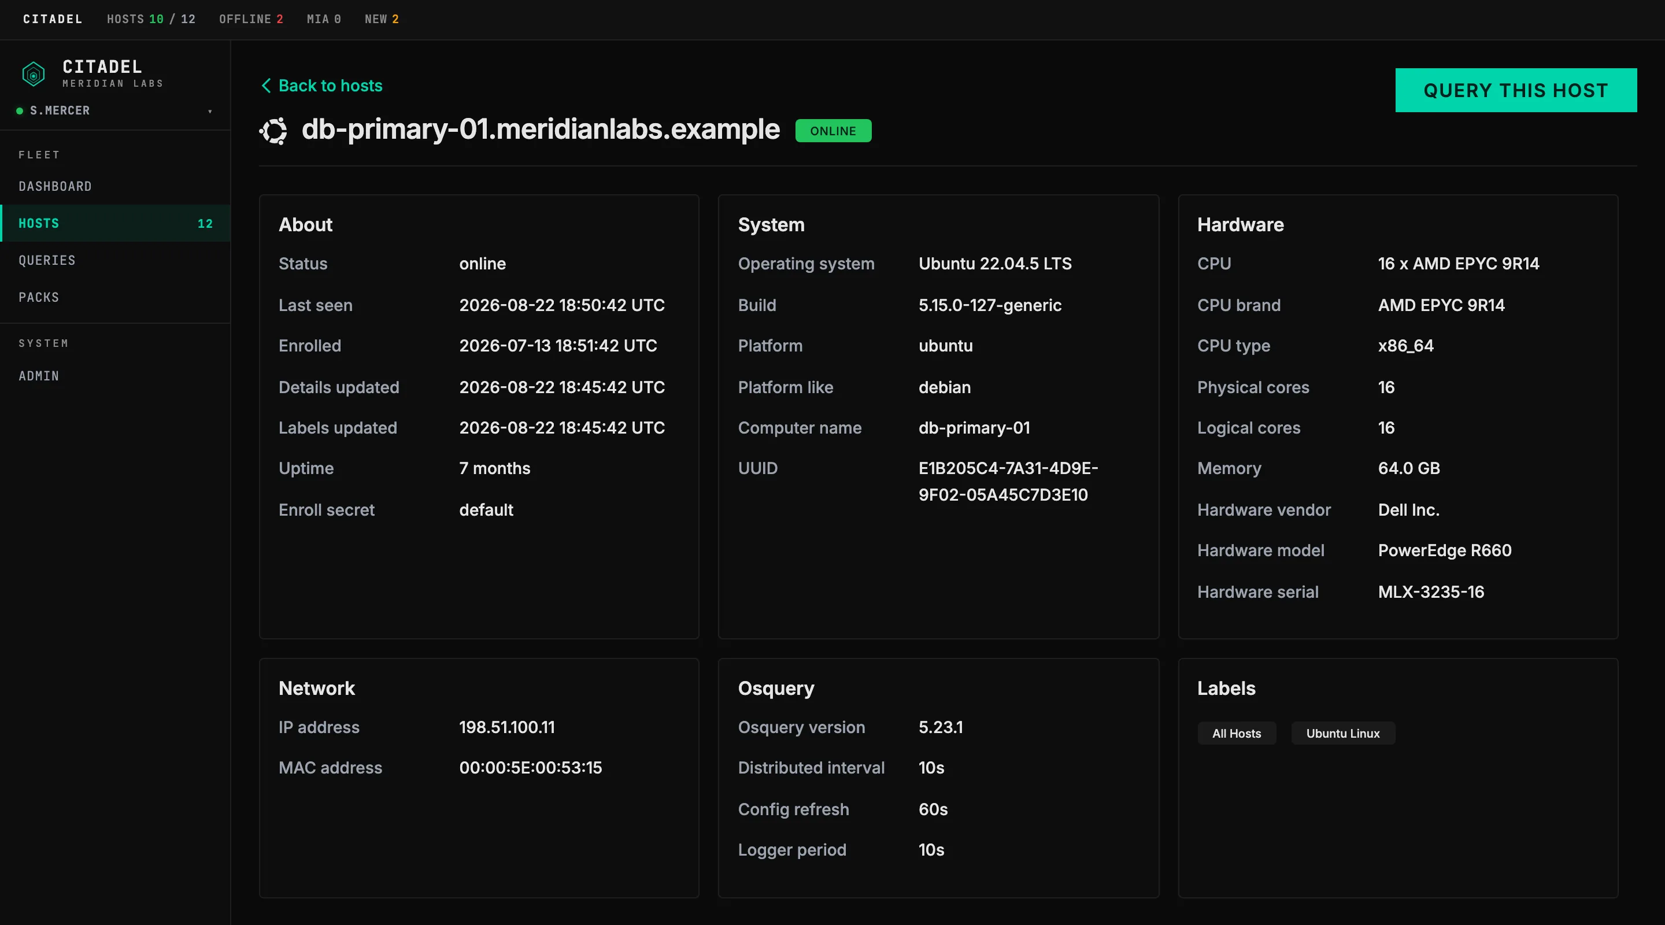Go back via Back to hosts link
Viewport: 1665px width, 925px height.
(321, 86)
